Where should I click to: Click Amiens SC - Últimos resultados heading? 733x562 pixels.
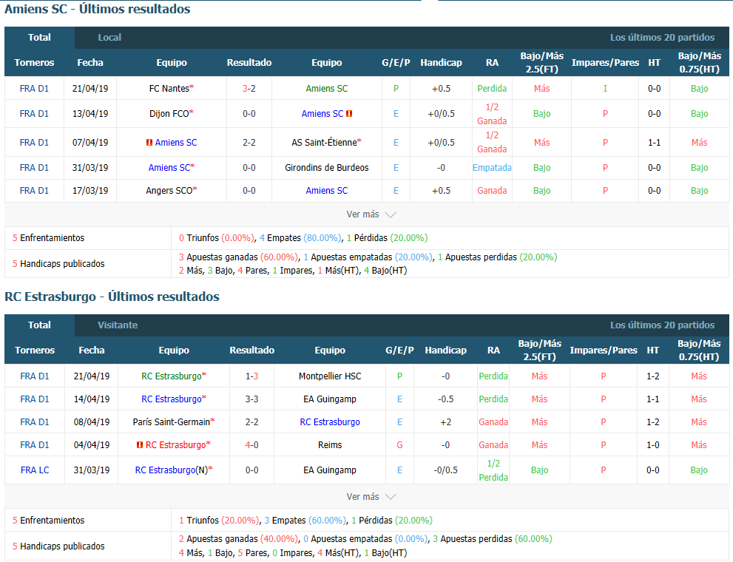(x=97, y=9)
